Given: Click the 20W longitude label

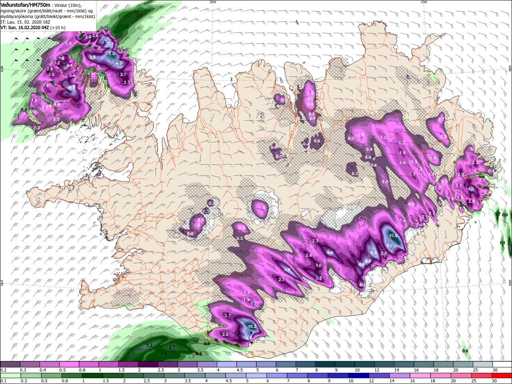Looking at the screenshot, I should (213, 2).
